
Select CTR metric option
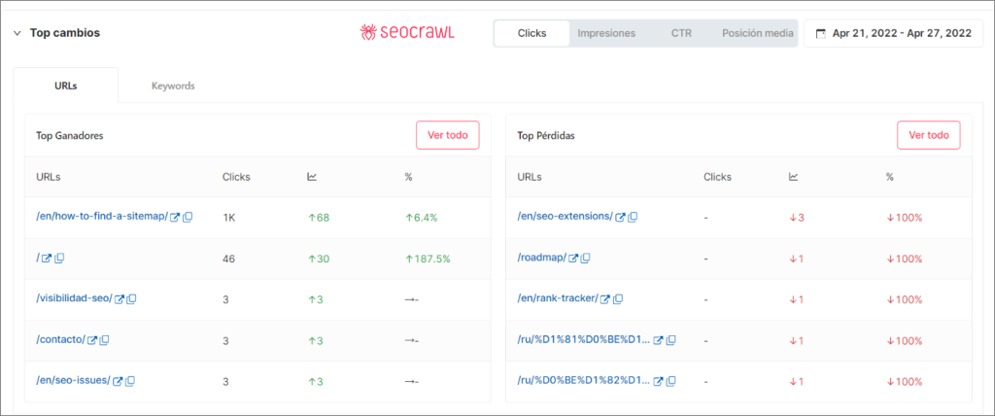(x=681, y=33)
